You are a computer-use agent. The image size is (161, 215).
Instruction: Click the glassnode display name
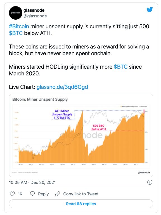click(34, 10)
